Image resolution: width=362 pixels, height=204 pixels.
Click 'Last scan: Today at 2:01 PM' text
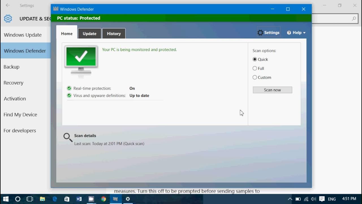109,144
